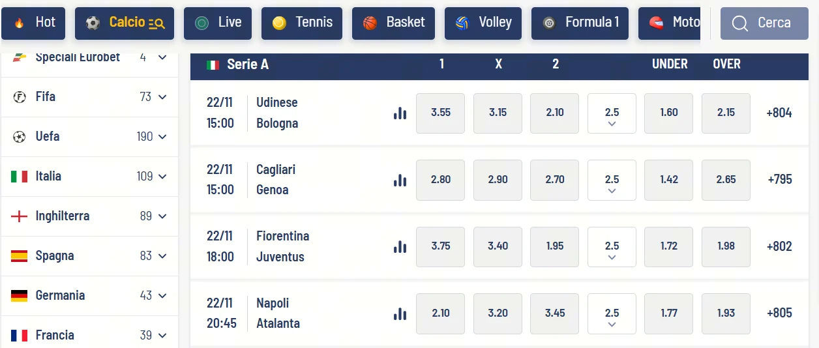
Task: Select draw odds 3.40 for Fiorentina-Juventus
Action: (x=498, y=246)
